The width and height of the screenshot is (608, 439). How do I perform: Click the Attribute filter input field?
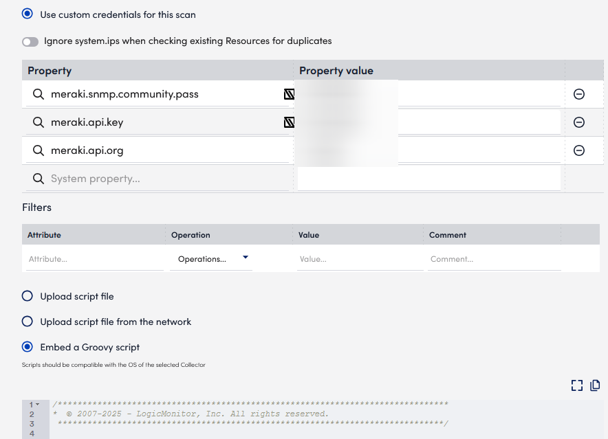(94, 259)
